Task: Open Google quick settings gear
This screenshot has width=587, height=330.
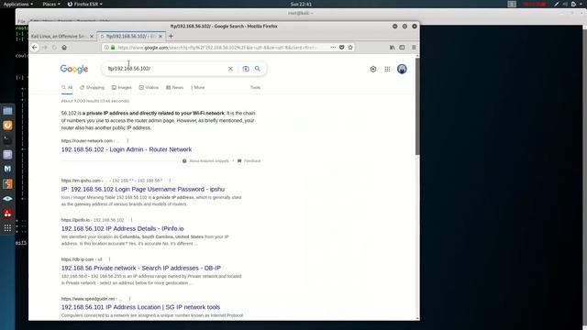Action: 373,70
